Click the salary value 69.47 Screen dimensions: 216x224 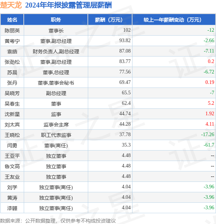(125, 82)
